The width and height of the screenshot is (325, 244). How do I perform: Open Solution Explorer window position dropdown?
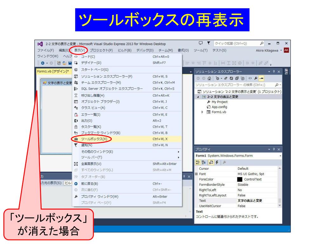(269, 71)
